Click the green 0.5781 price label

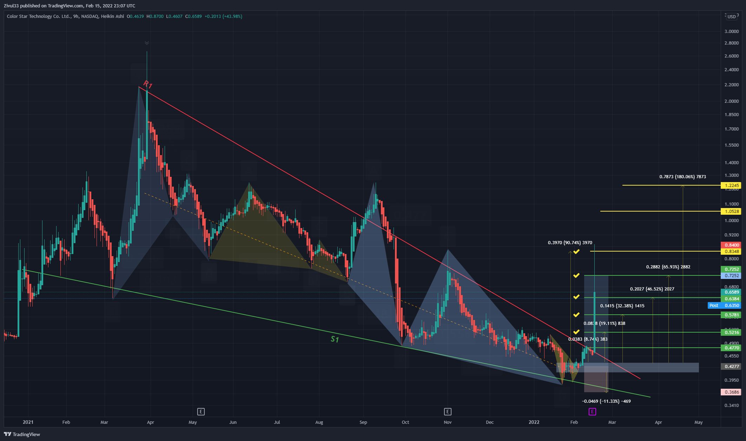coord(731,315)
